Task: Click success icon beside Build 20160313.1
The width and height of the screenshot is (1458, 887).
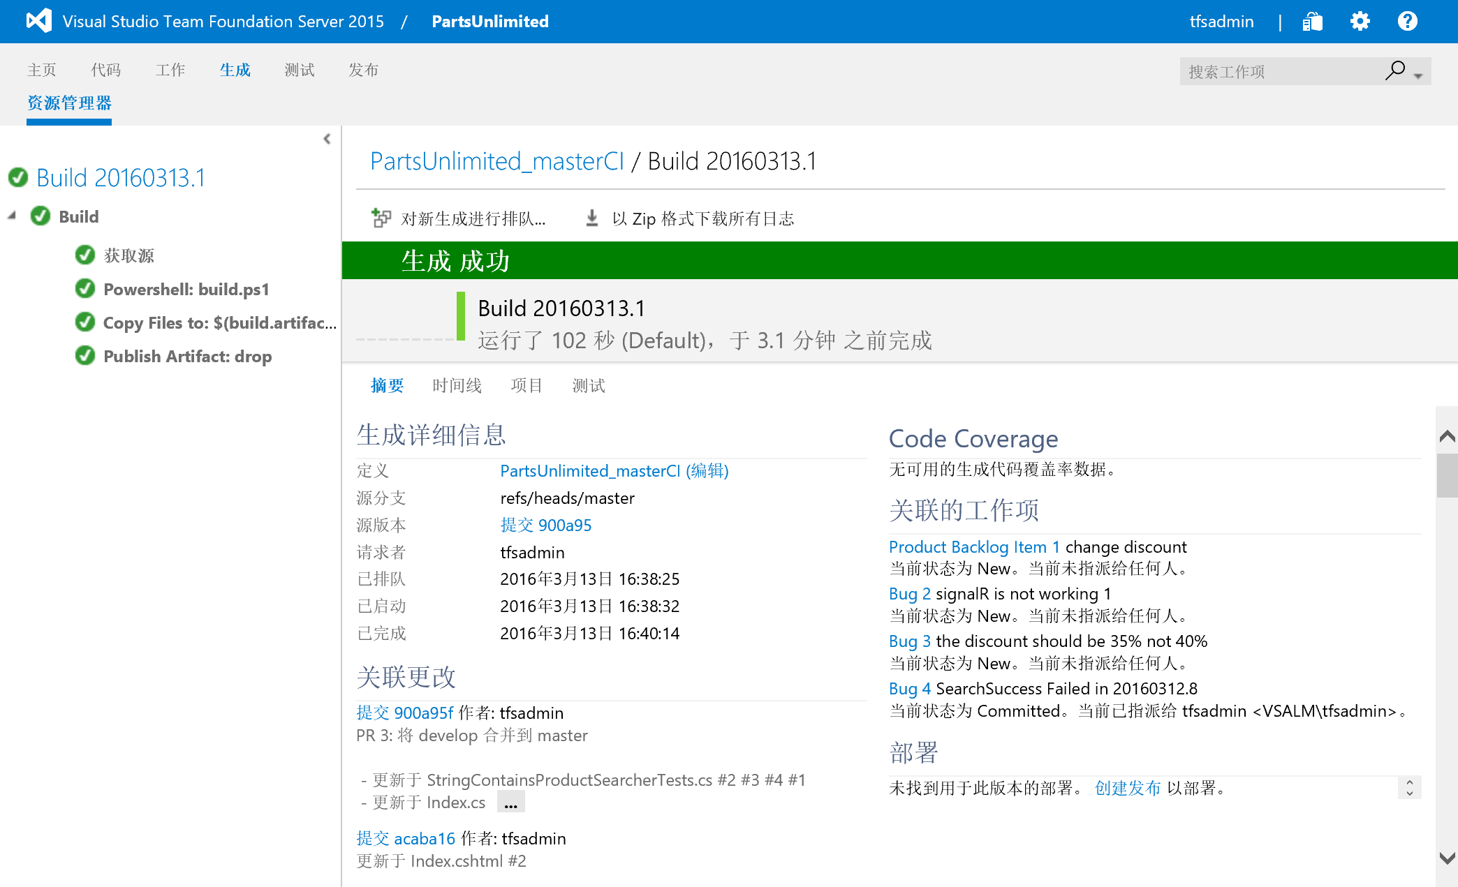Action: point(18,178)
